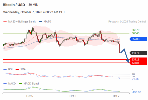Click the MACD legend label
This screenshot has width=148, height=100.
(12, 84)
